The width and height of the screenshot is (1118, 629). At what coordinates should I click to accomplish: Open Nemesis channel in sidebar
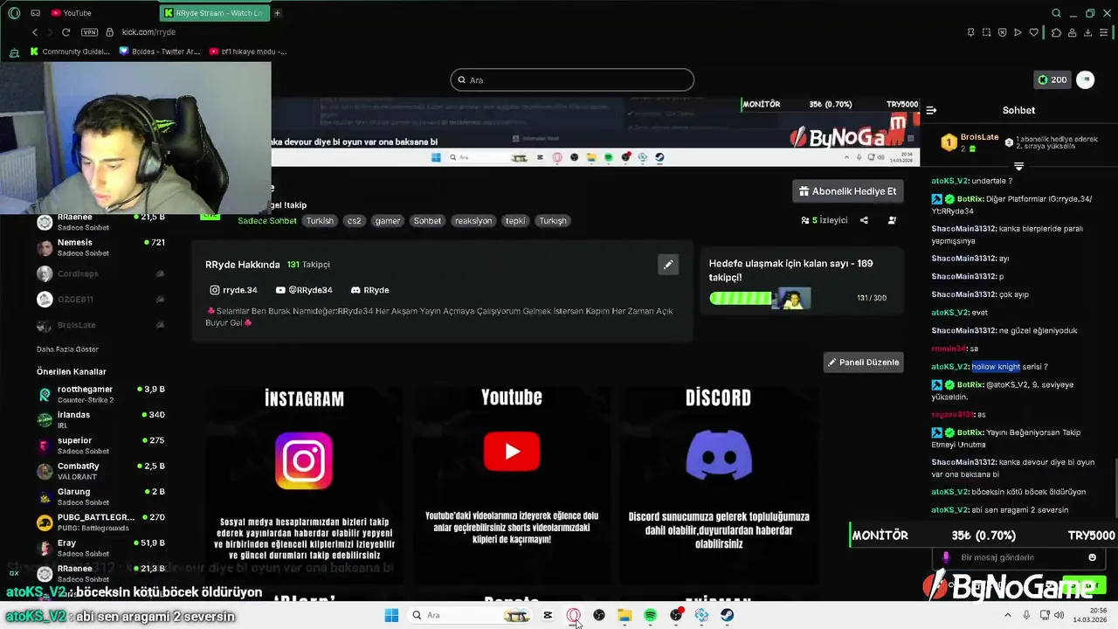click(x=100, y=247)
